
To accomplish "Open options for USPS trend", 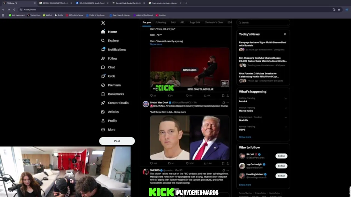I will (x=286, y=127).
